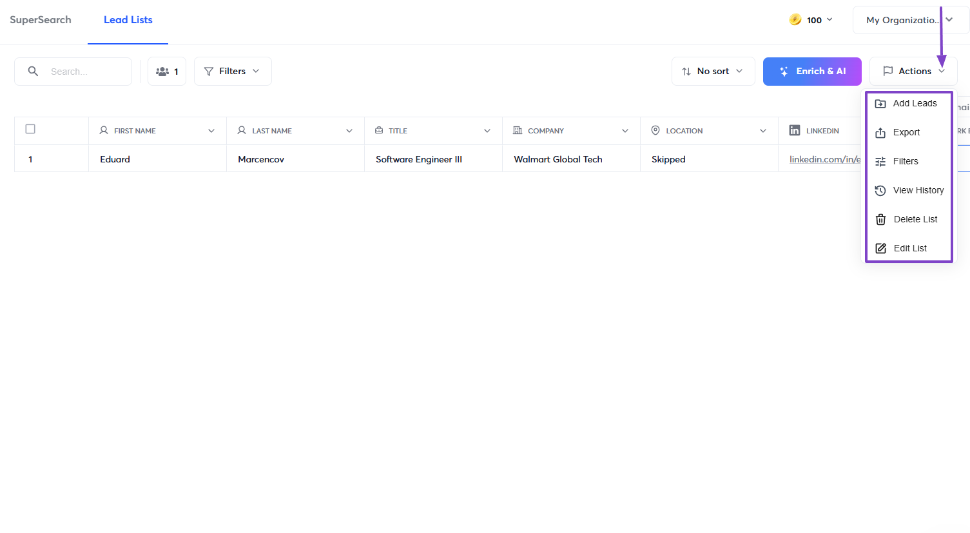Viewport: 970px width, 533px height.
Task: Click the sliders icon next to Filters menu entry
Action: [880, 162]
